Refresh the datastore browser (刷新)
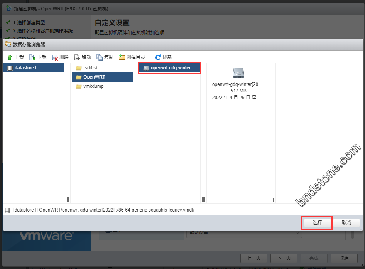 point(164,57)
